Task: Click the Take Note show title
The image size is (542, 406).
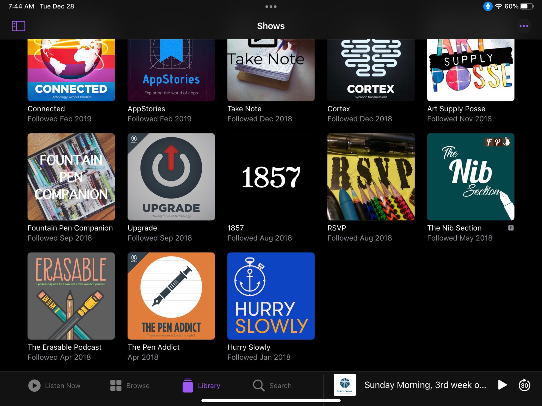Action: [x=244, y=109]
